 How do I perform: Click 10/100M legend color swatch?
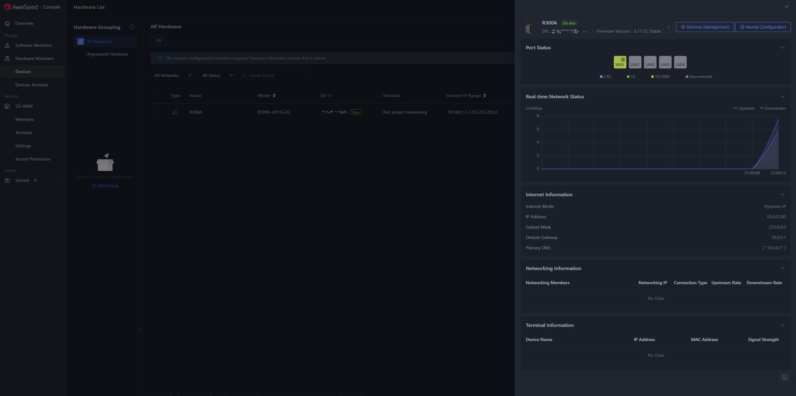652,77
